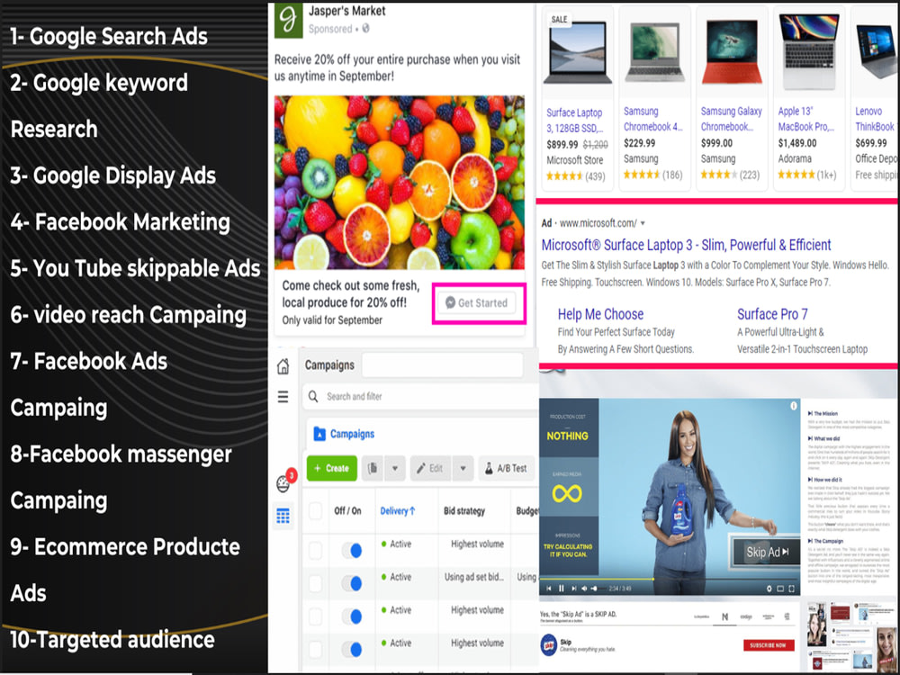Click the Off / On column header
Image resolution: width=900 pixels, height=675 pixels.
coord(347,511)
